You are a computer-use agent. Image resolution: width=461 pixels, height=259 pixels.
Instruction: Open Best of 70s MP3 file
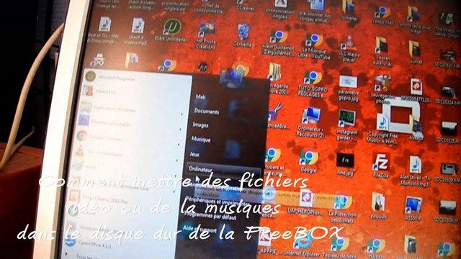pyautogui.click(x=104, y=30)
